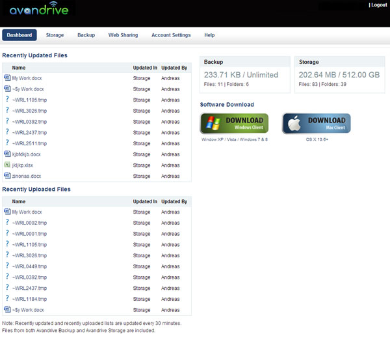
Task: Click the unknown-file icon beside ~WRL2511.tmp
Action: (7, 143)
